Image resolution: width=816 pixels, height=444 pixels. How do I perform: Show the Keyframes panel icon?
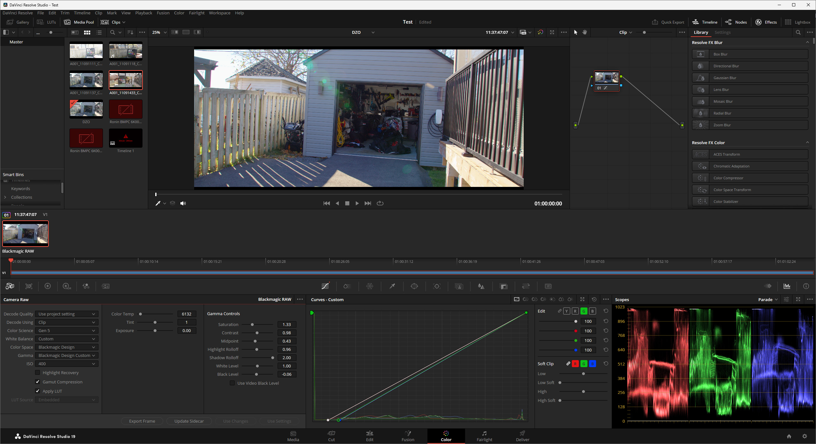pos(768,286)
